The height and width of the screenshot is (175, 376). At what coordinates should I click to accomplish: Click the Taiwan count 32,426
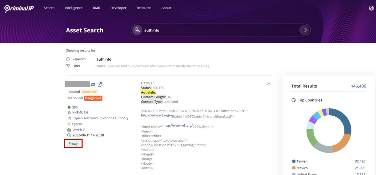point(360,161)
